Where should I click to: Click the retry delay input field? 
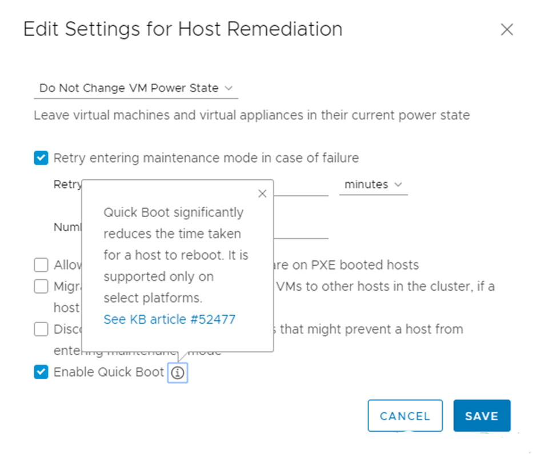300,186
